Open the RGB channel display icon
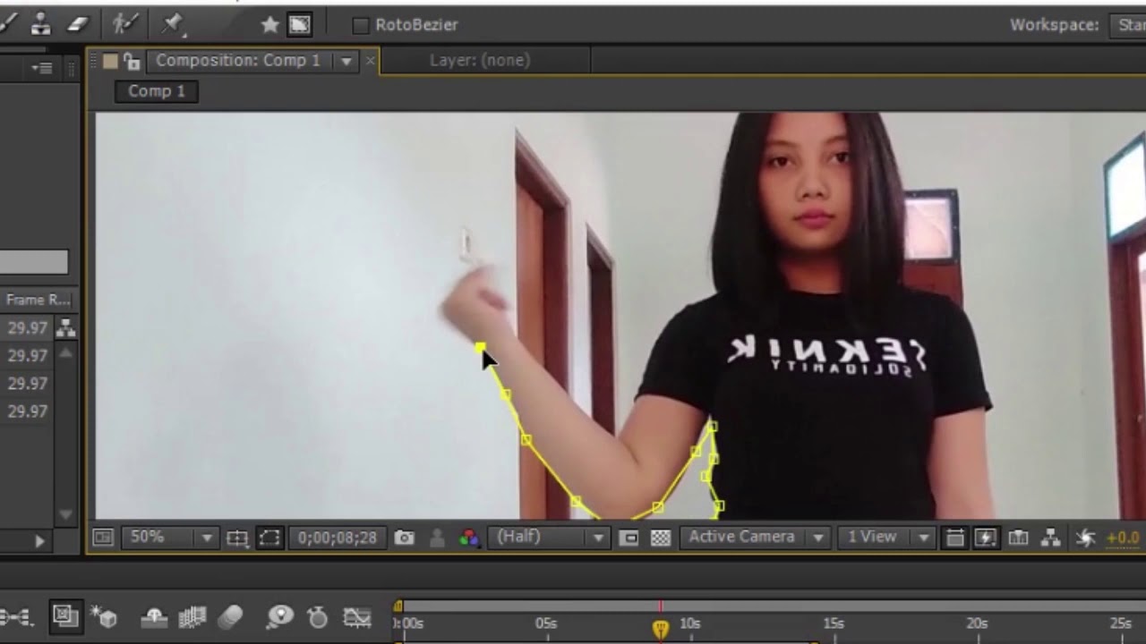Screen dimensions: 1146x644 click(468, 538)
